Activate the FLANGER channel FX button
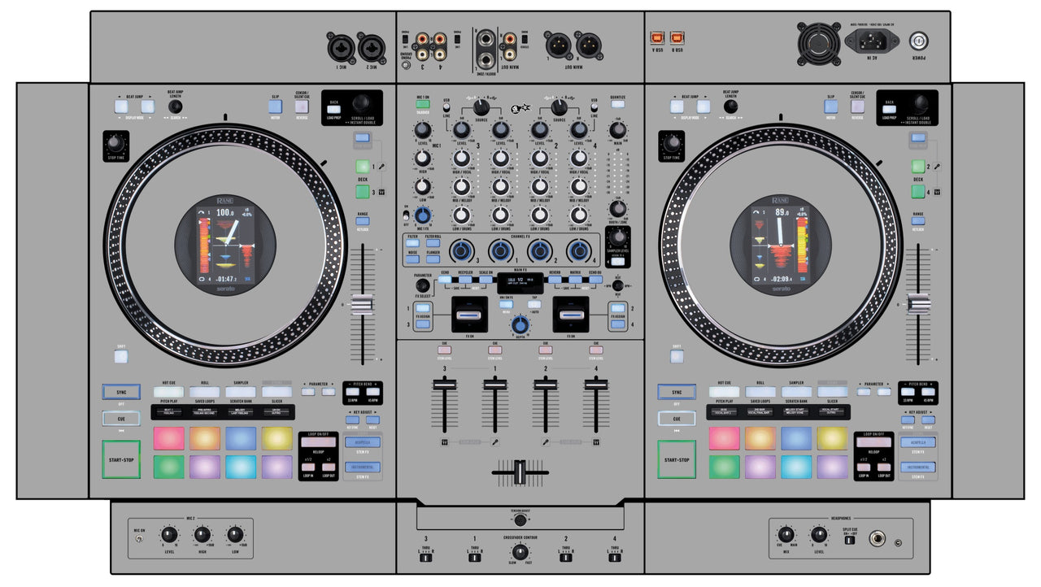This screenshot has width=1041, height=587. pyautogui.click(x=433, y=259)
